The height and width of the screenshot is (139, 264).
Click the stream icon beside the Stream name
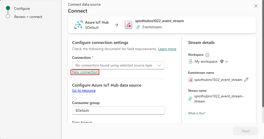pos(190,99)
